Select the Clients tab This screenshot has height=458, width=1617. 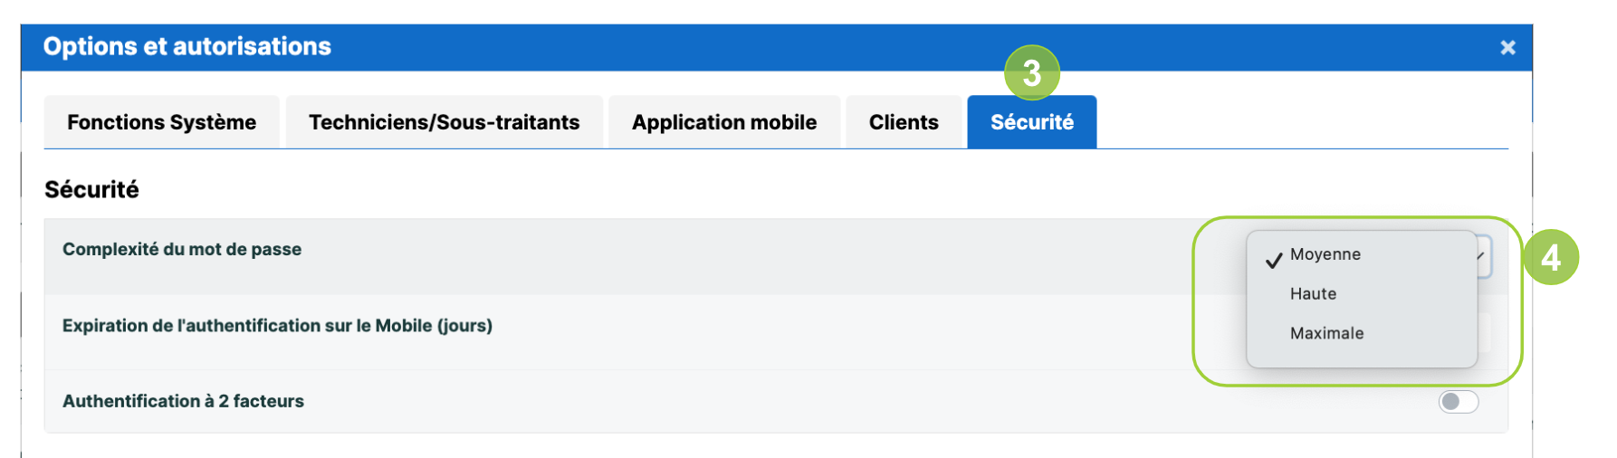[x=904, y=122]
